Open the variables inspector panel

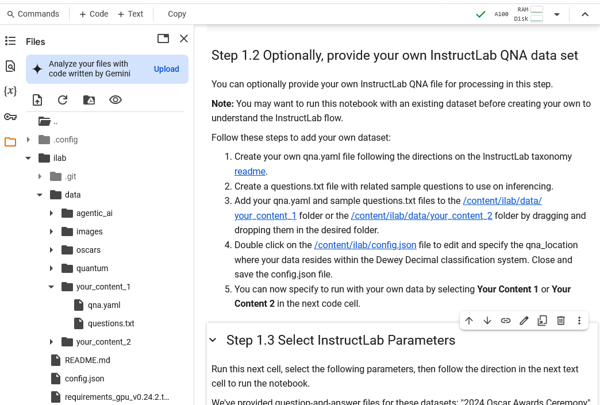tap(10, 91)
